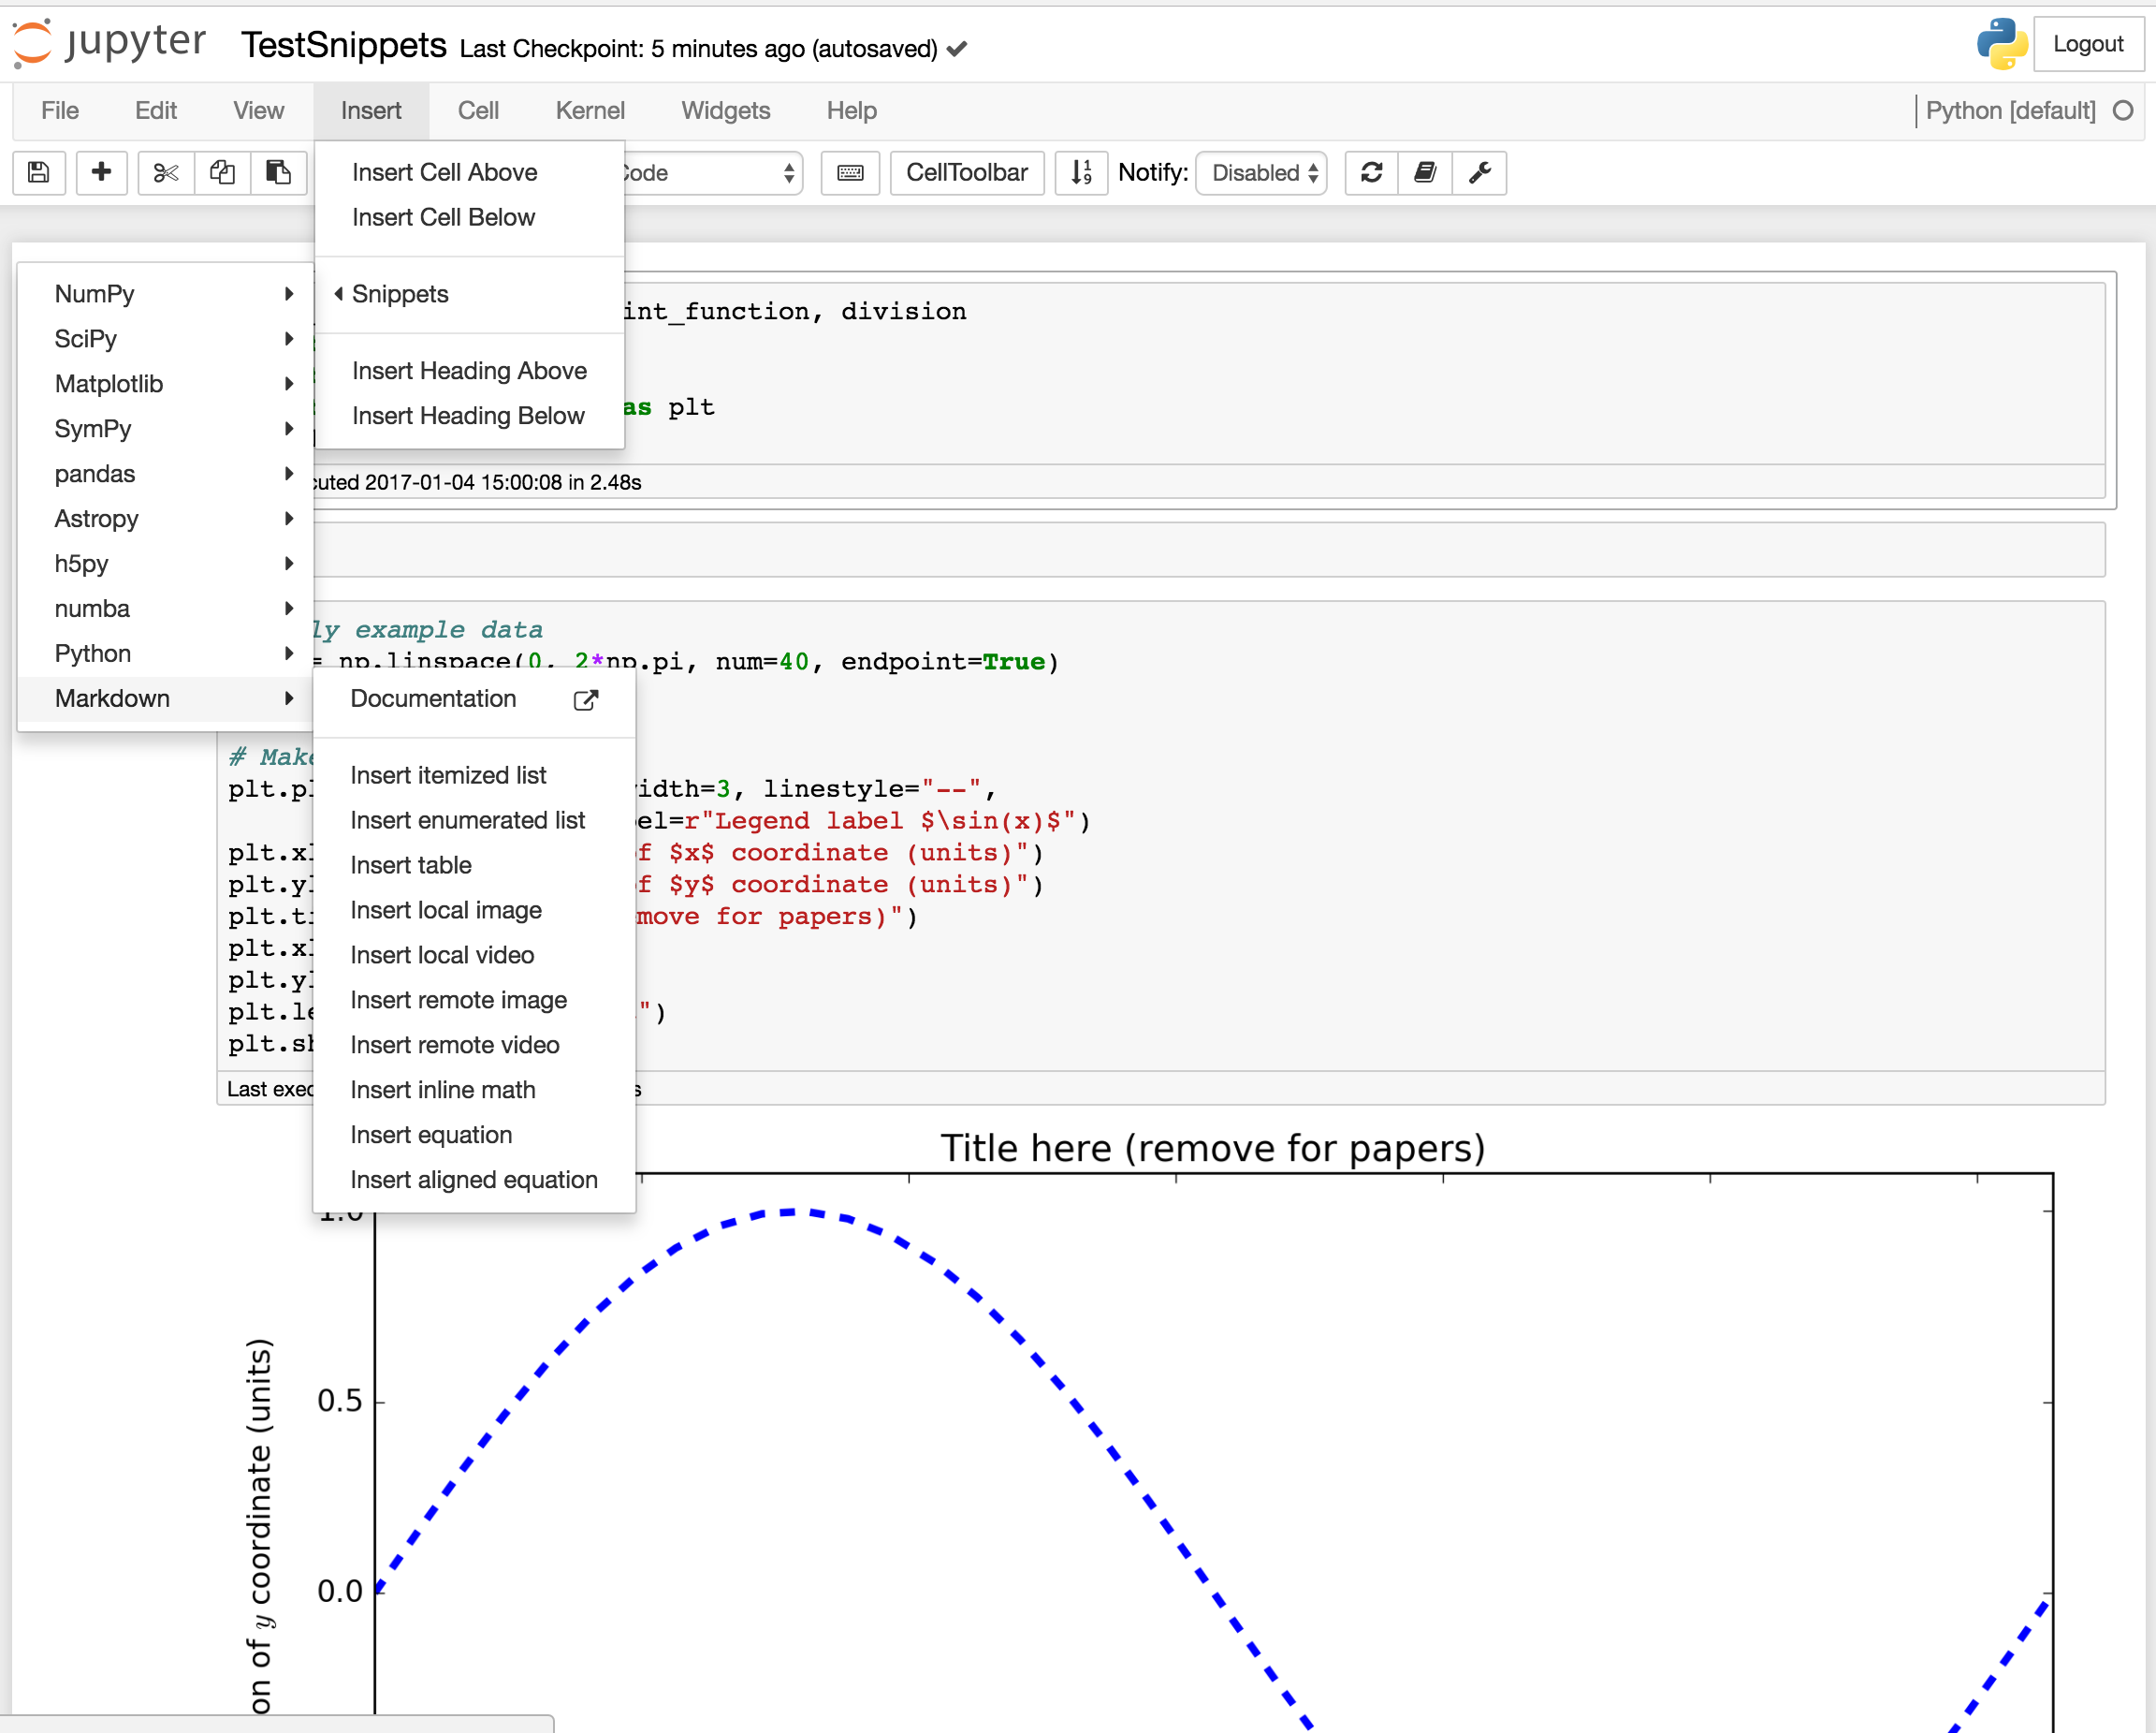Image resolution: width=2156 pixels, height=1733 pixels.
Task: Click the copy cell icon in toolbar
Action: click(x=221, y=171)
